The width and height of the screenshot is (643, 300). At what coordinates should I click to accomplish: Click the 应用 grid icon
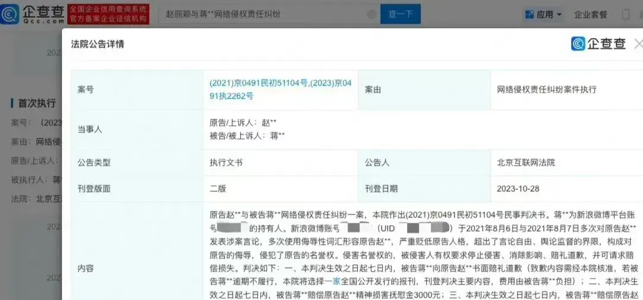(530, 15)
